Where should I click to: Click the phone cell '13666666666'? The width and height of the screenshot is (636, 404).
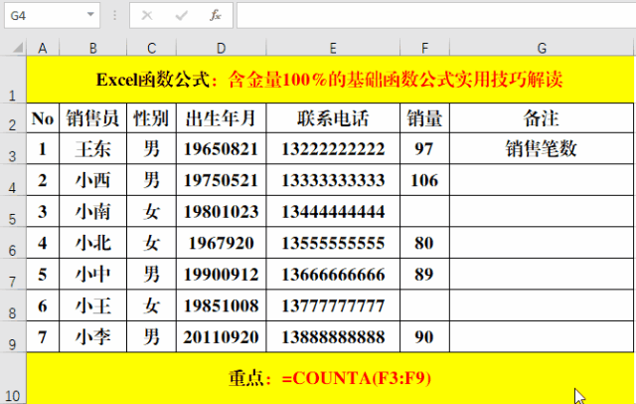point(333,274)
